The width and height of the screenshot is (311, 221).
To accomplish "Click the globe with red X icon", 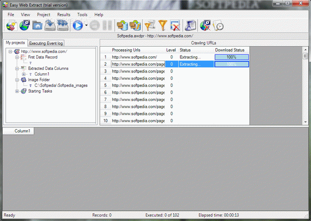I will (x=205, y=25).
